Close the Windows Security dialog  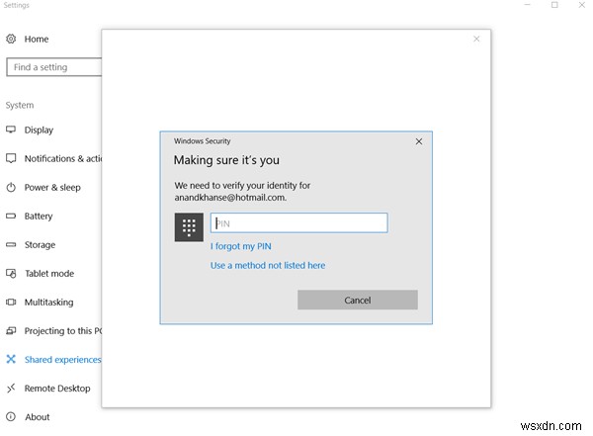point(419,141)
